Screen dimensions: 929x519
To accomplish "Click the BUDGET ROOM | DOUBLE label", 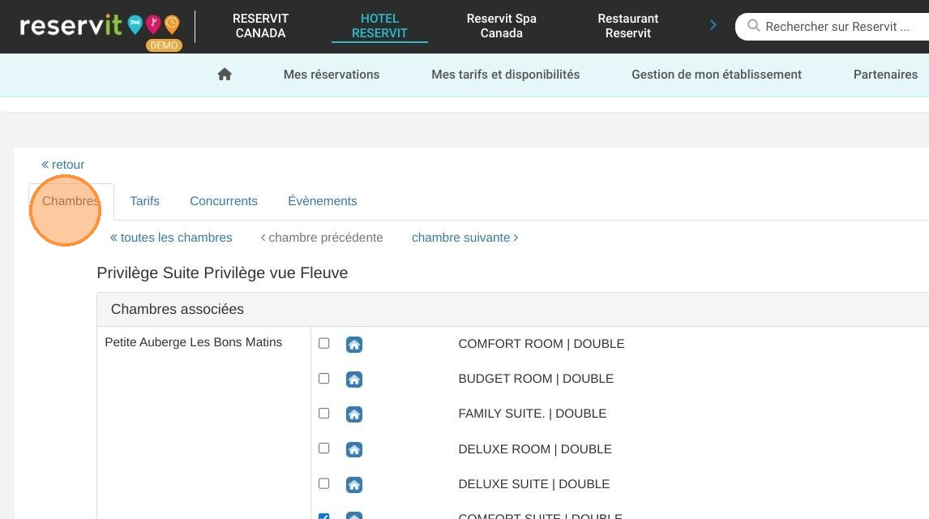I will (536, 380).
